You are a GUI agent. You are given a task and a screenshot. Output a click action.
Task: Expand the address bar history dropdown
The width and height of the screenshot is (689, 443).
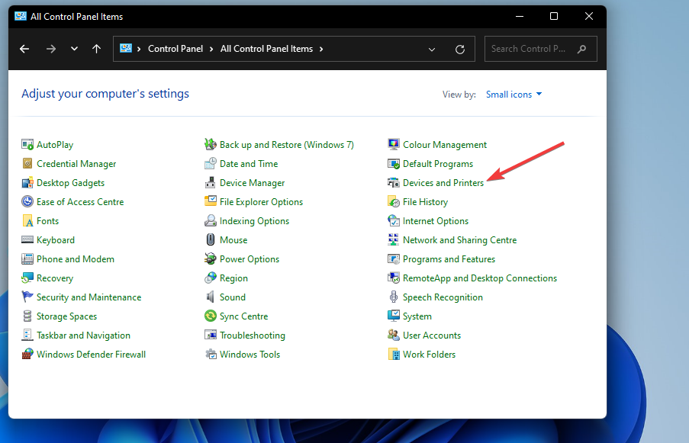(x=432, y=48)
